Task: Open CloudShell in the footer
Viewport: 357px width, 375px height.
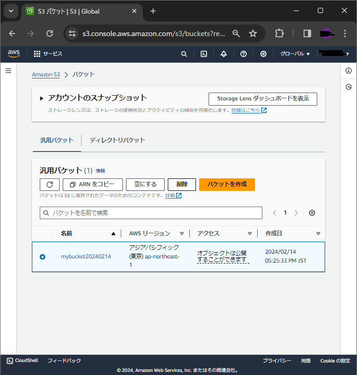Action: tap(22, 360)
